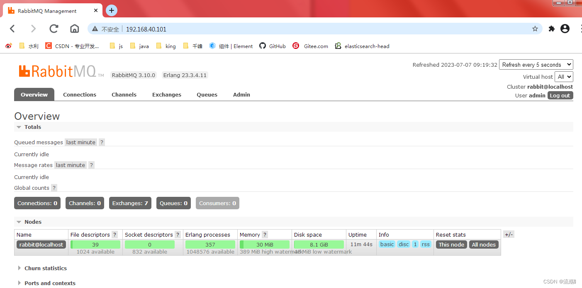Open the java bookmark folder

[x=139, y=46]
